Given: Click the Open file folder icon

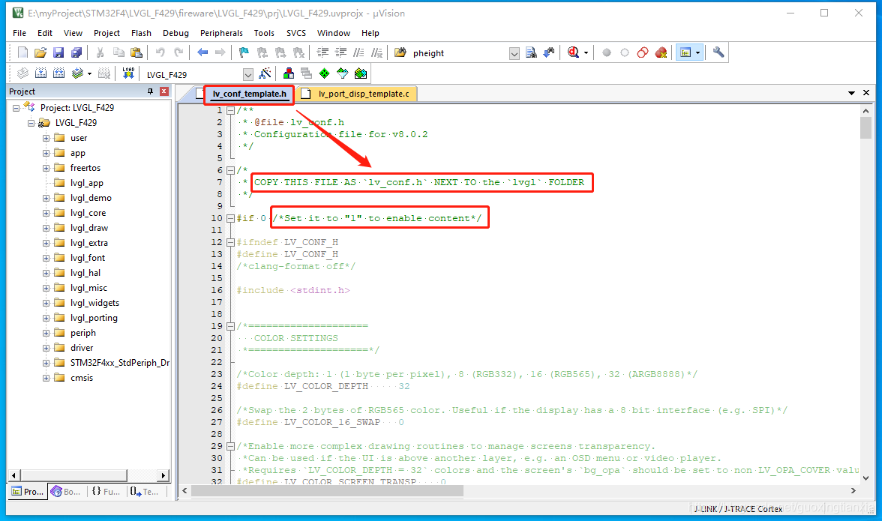Looking at the screenshot, I should (x=40, y=52).
